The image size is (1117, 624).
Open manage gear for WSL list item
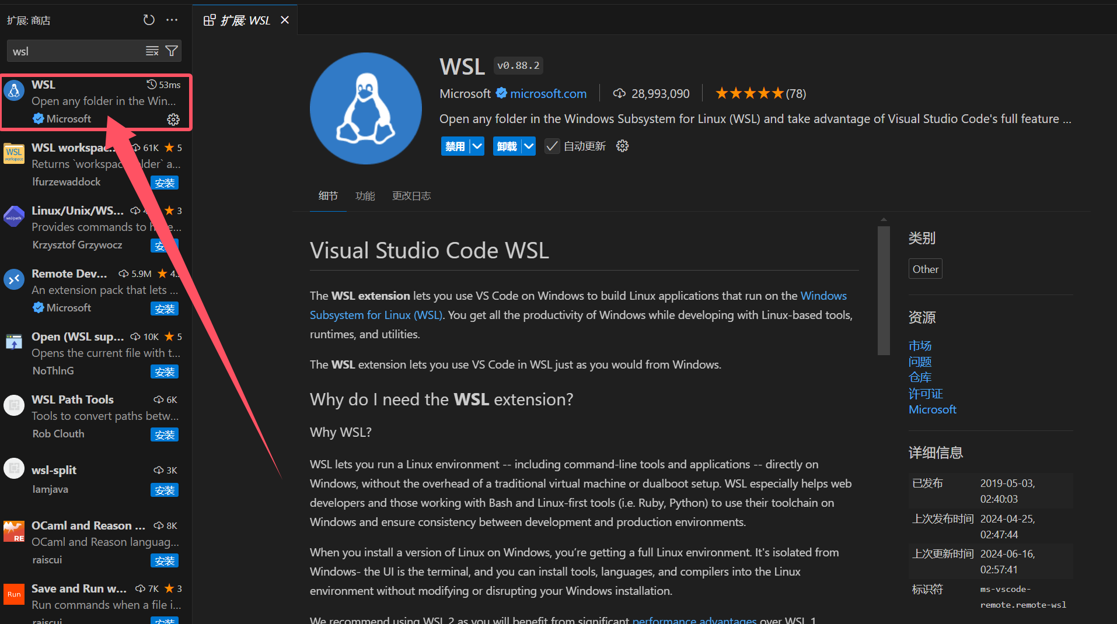(173, 120)
